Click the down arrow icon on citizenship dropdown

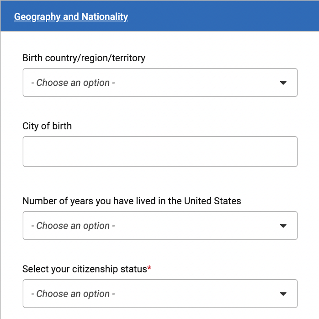[x=283, y=293]
